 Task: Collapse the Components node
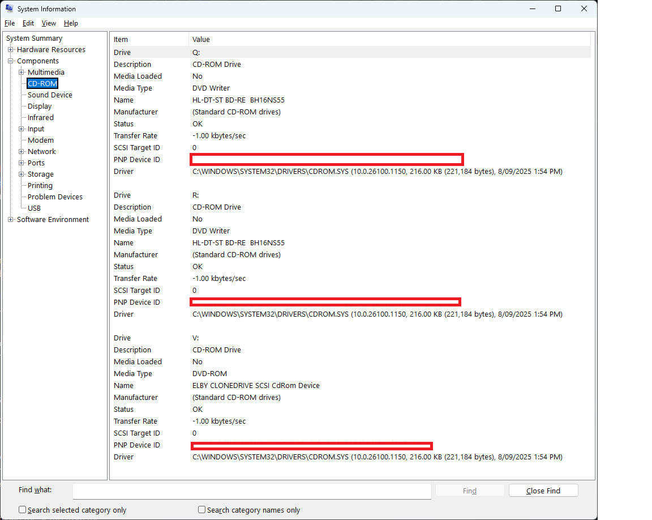[11, 61]
